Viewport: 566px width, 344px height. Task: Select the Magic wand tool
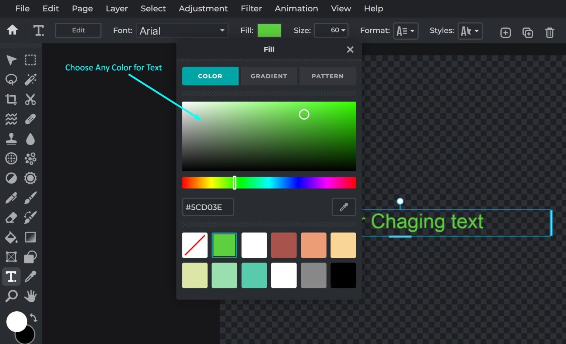(30, 79)
